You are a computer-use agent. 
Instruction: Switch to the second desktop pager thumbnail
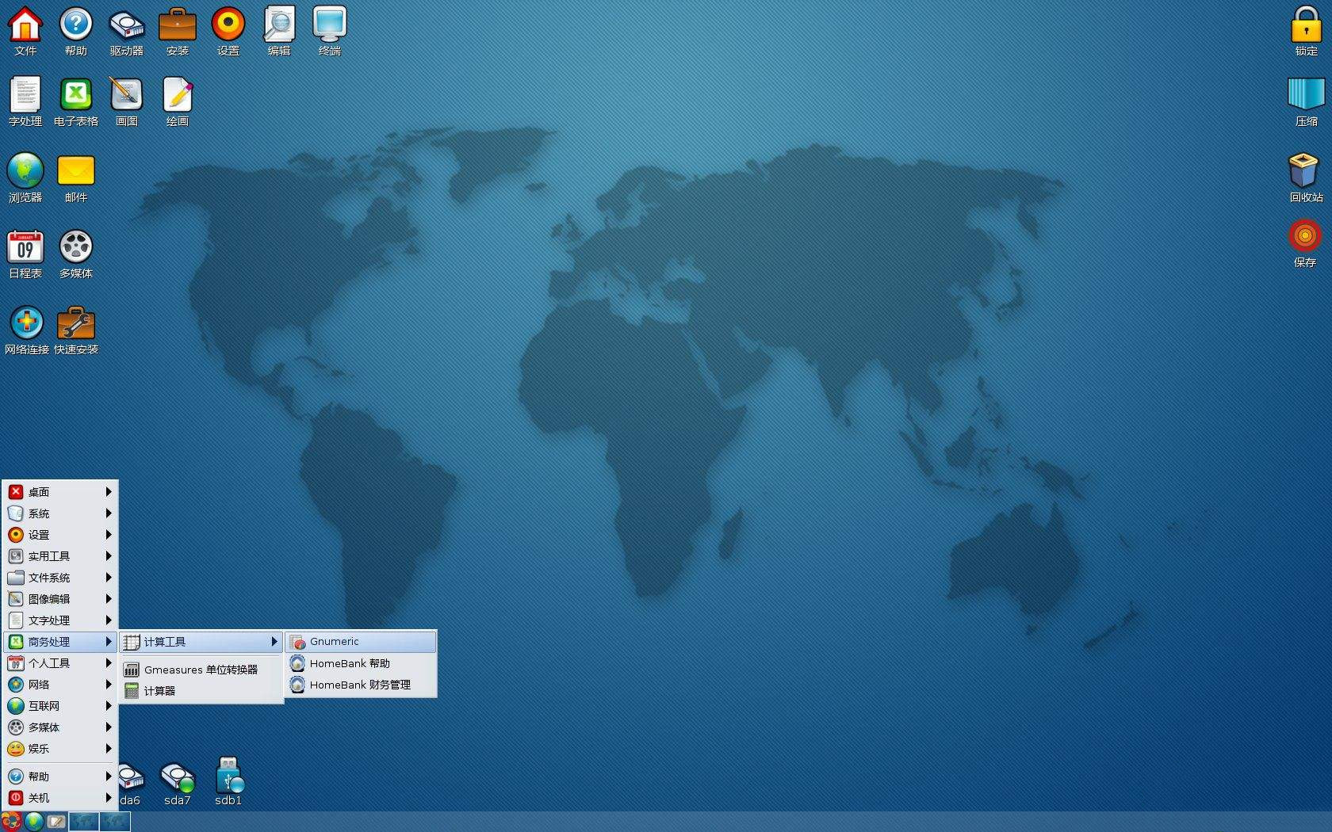point(115,822)
